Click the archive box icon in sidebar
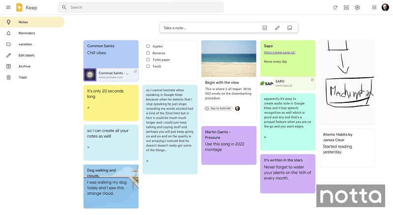Image resolution: width=393 pixels, height=215 pixels. (8, 66)
